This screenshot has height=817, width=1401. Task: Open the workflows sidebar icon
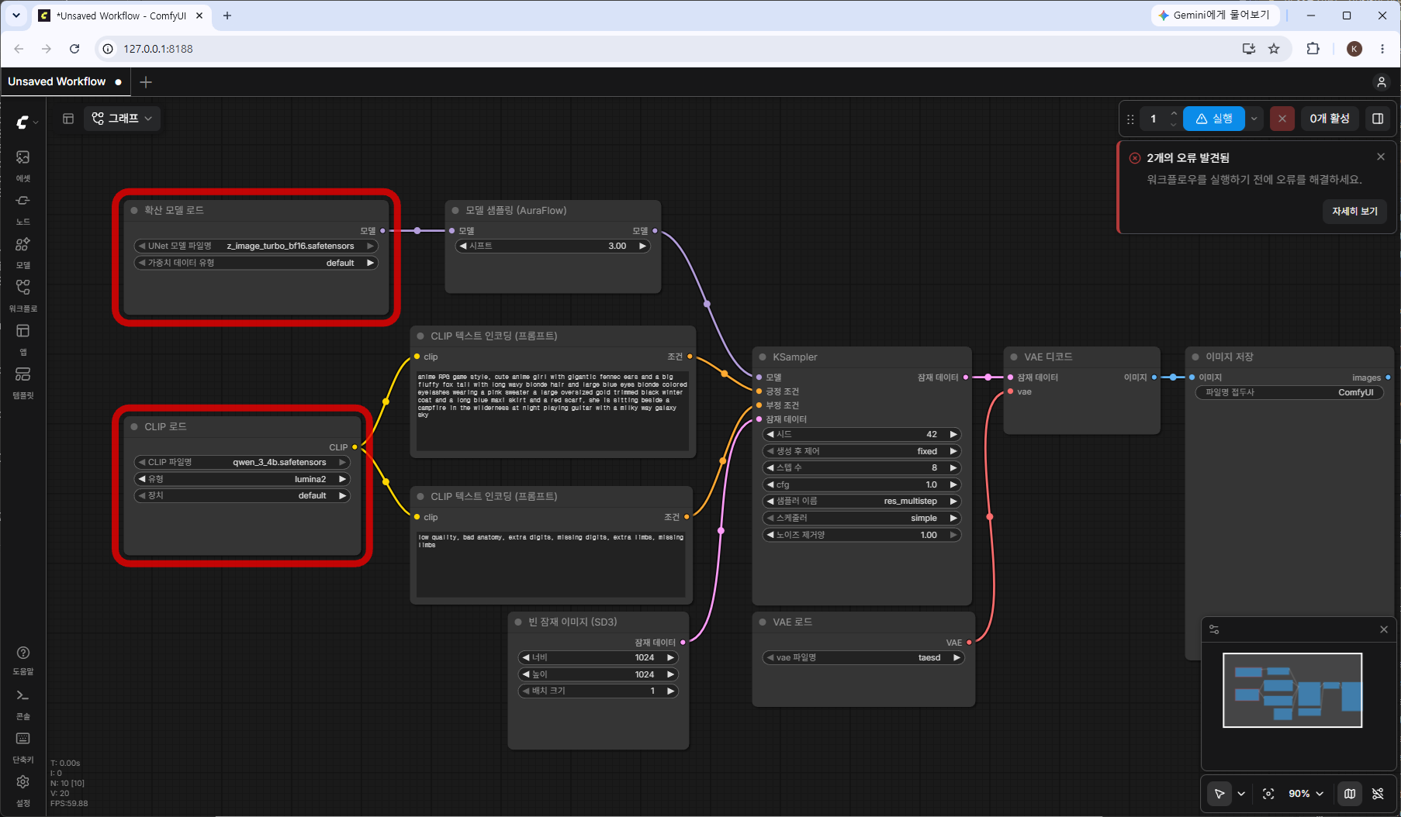22,295
